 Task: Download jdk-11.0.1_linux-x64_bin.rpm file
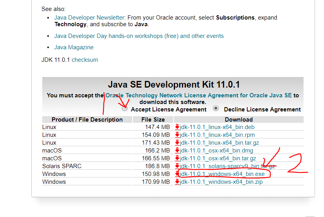(217, 135)
